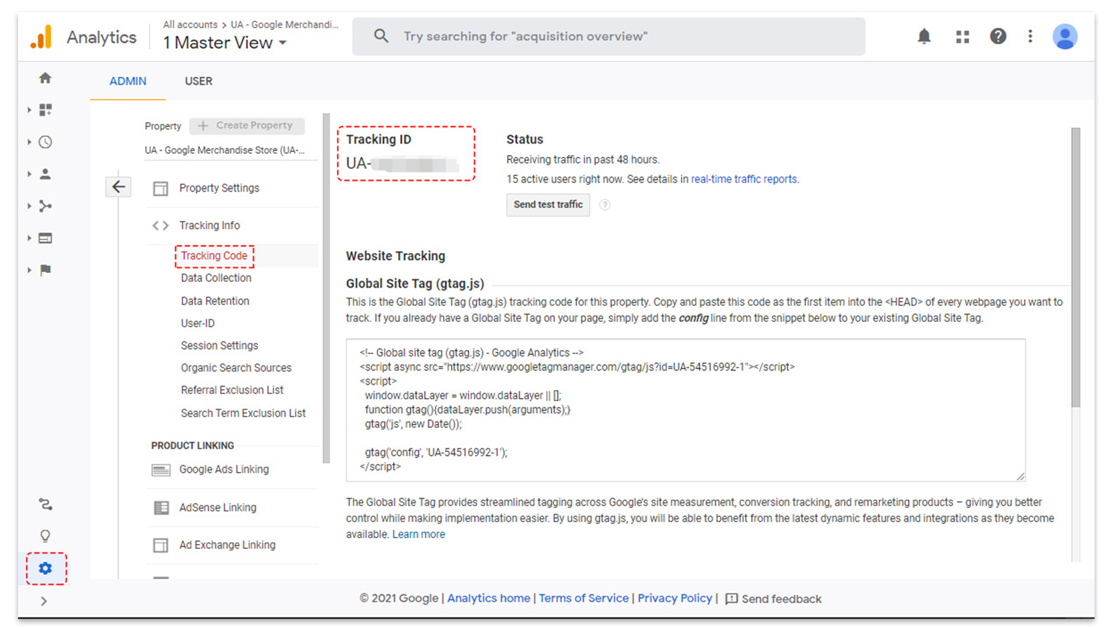The width and height of the screenshot is (1112, 627).
Task: Click the back arrow button in Property column
Action: point(118,187)
